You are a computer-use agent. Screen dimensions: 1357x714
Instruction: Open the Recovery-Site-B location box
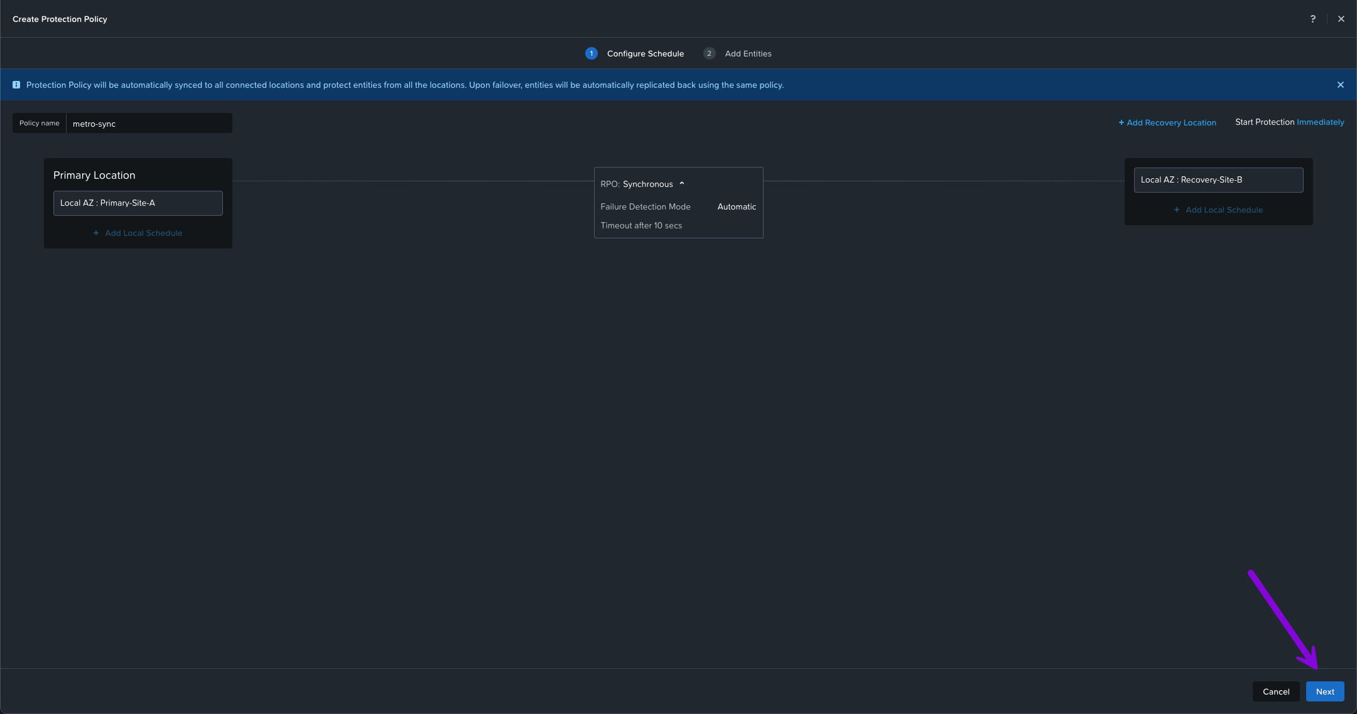1218,180
